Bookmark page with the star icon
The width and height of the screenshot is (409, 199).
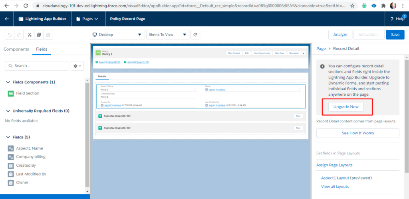coord(353,6)
